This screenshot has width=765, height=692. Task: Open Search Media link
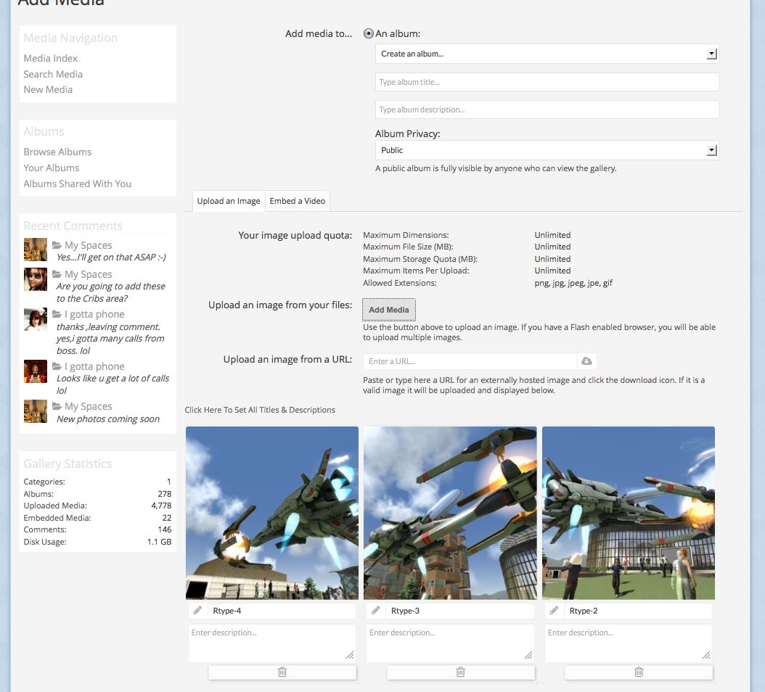(x=53, y=74)
